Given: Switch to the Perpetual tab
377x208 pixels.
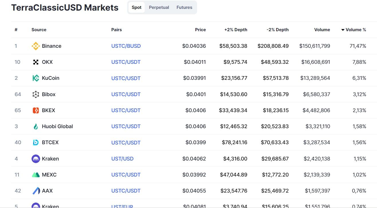Looking at the screenshot, I should click(x=159, y=7).
